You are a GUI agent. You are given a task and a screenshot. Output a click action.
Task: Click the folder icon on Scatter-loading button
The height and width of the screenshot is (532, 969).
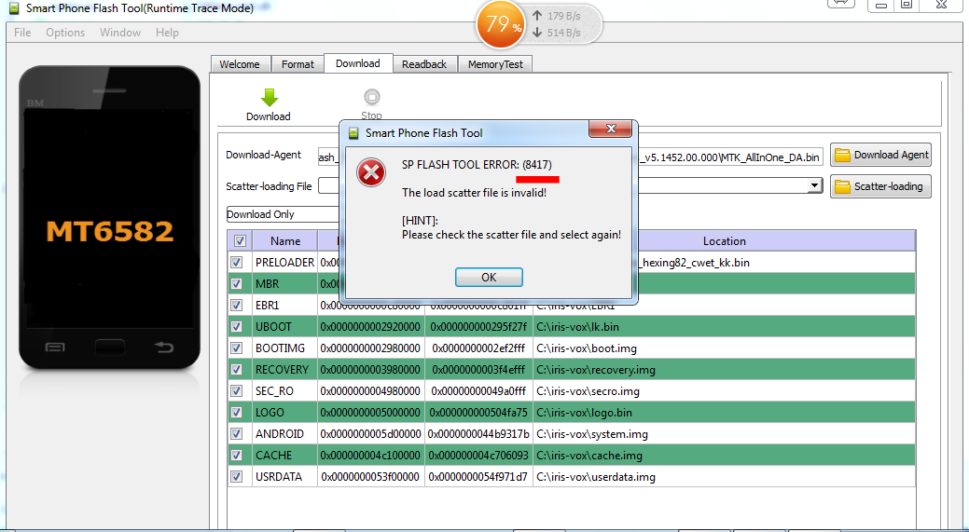[841, 186]
